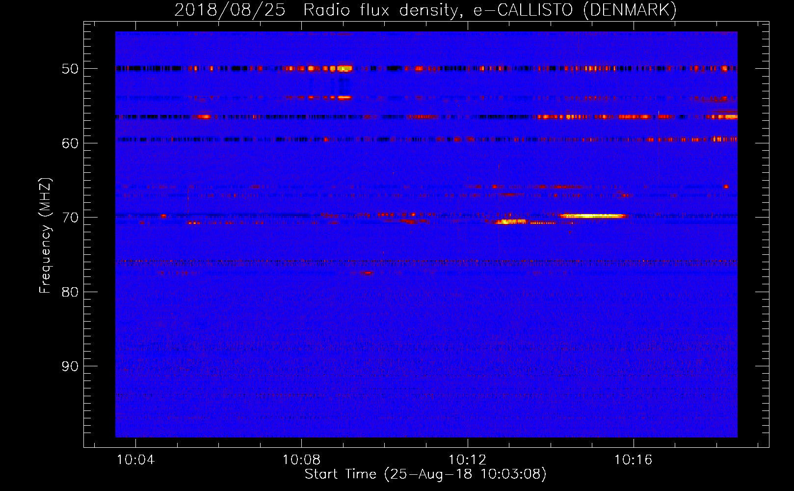Screen dimensions: 794x491
Task: Click the 10:04 time tick label
Action: tap(135, 460)
